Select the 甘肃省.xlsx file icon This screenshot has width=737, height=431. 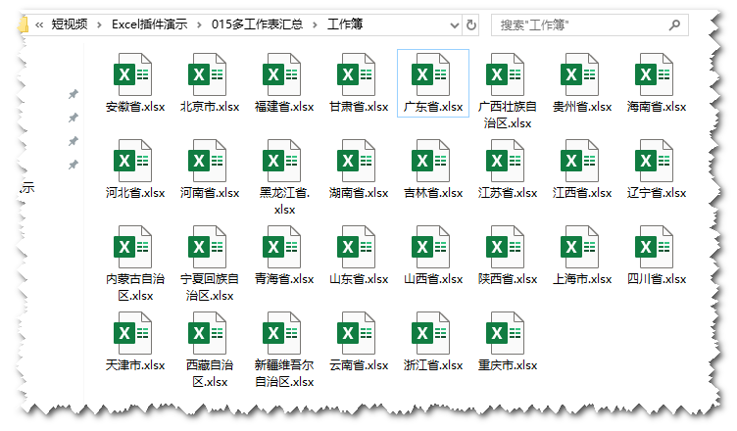coord(356,74)
